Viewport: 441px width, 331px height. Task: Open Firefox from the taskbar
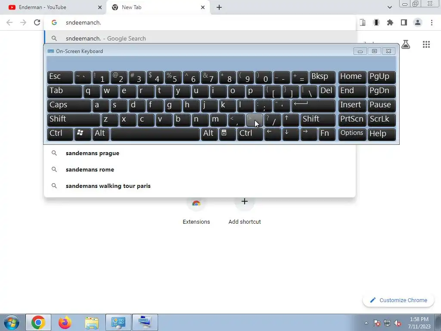click(65, 322)
